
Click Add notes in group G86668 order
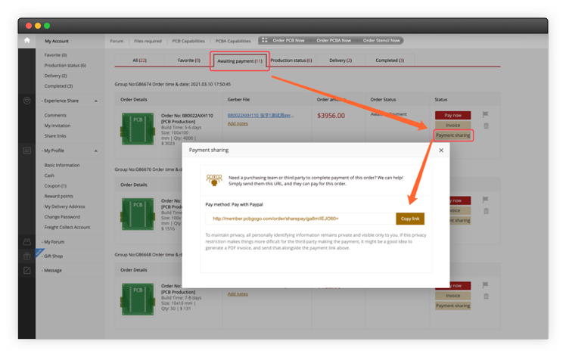(238, 293)
